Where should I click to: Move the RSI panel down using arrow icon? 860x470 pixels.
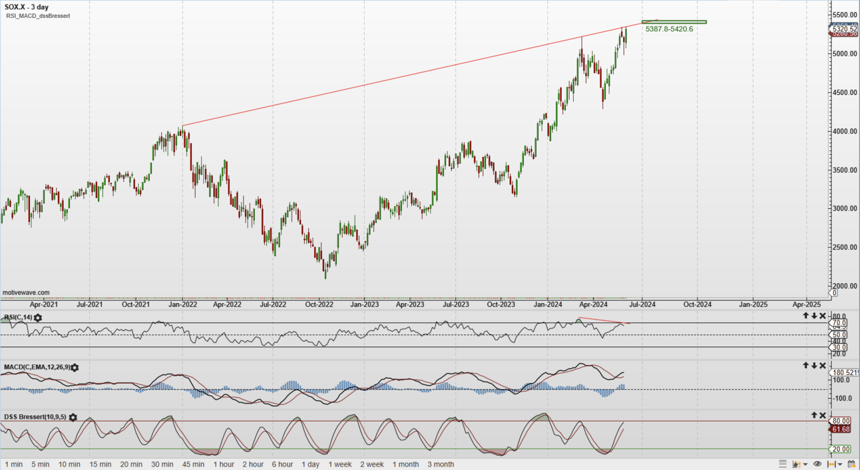coord(813,314)
